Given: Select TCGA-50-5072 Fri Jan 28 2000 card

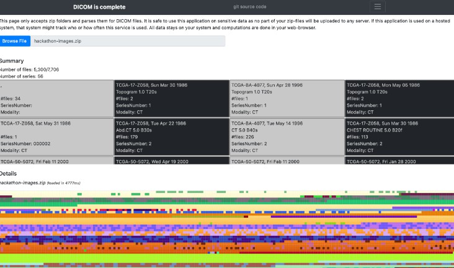Looking at the screenshot, I should [399, 161].
